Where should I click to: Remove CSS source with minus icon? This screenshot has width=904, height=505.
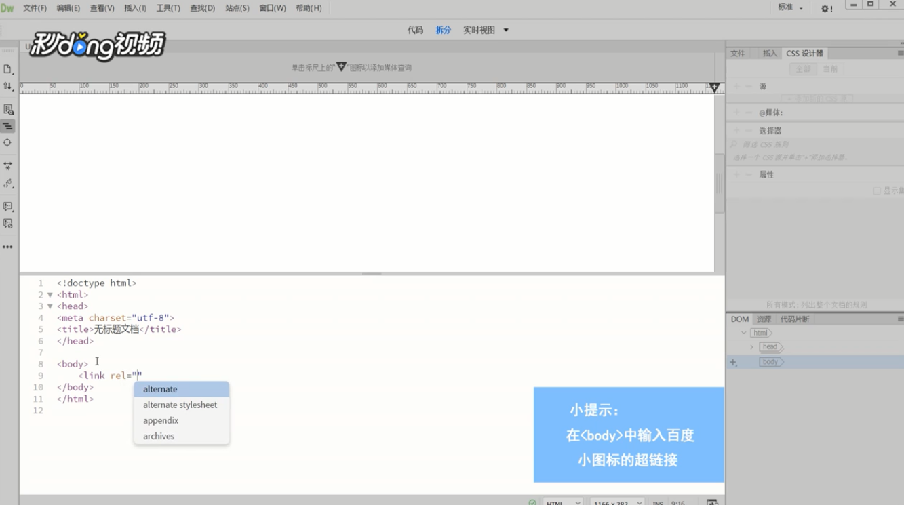coord(749,87)
